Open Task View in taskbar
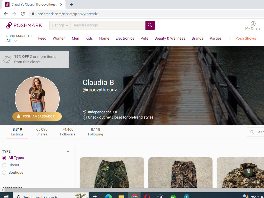264x198 pixels. tap(95, 196)
